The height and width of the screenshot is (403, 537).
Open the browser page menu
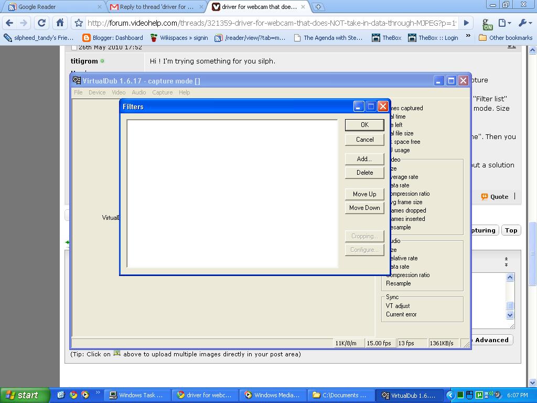click(504, 23)
